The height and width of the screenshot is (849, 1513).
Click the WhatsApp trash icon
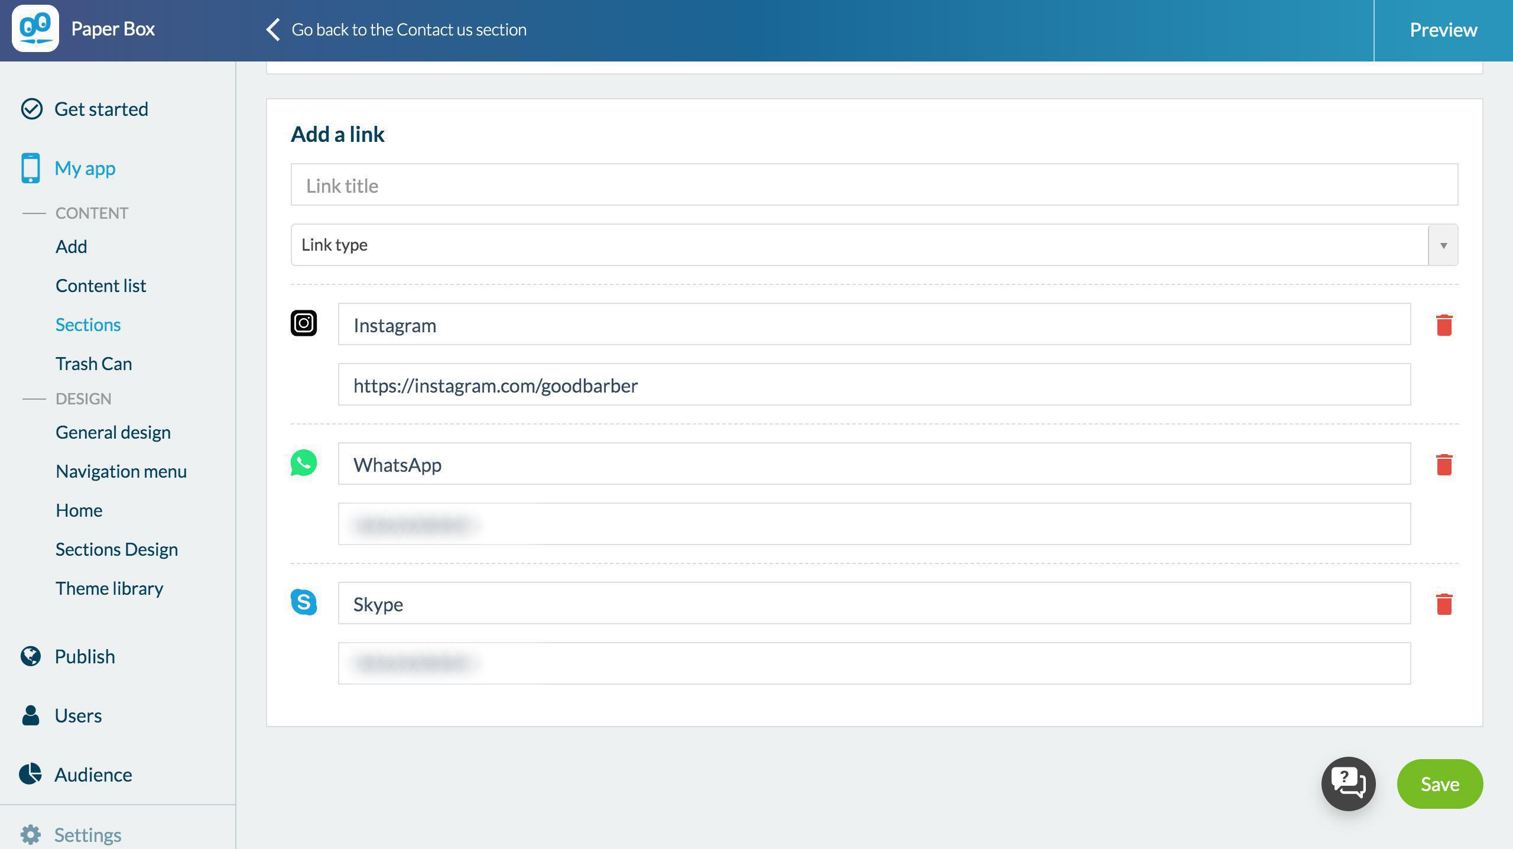[1444, 464]
